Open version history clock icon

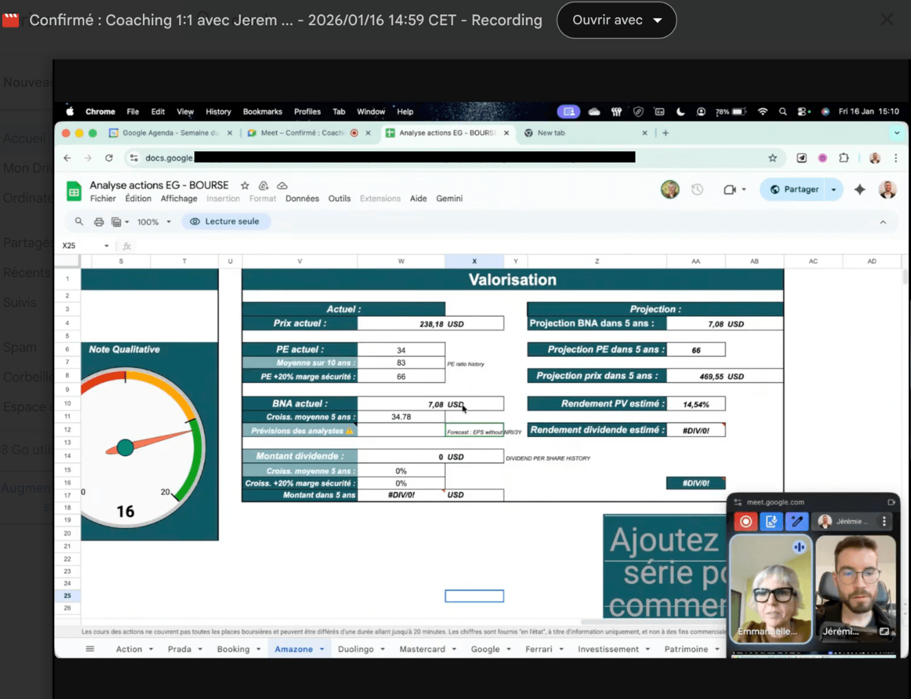(697, 189)
